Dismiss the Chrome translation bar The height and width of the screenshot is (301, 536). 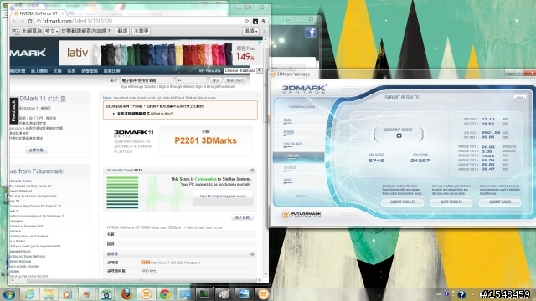265,31
